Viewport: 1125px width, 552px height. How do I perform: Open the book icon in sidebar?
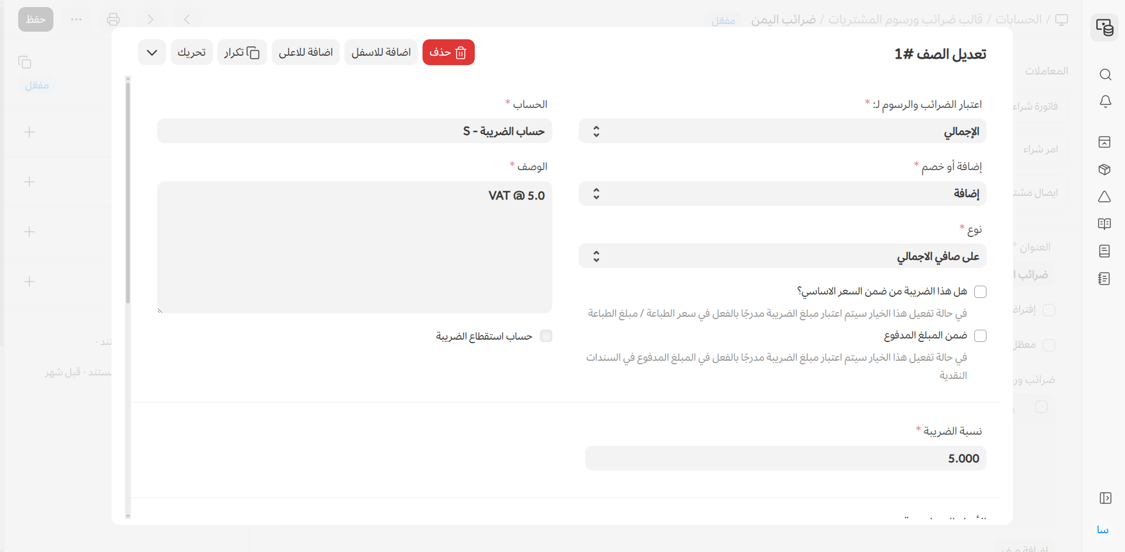(1104, 224)
